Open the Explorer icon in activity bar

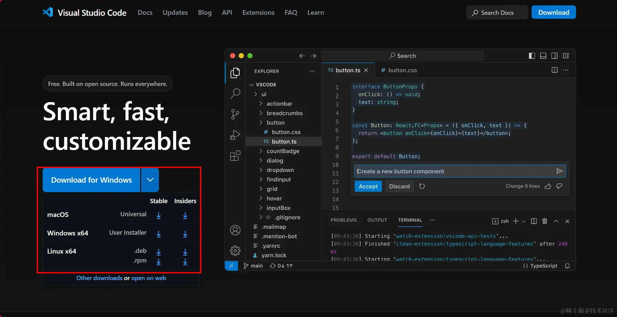pyautogui.click(x=235, y=73)
